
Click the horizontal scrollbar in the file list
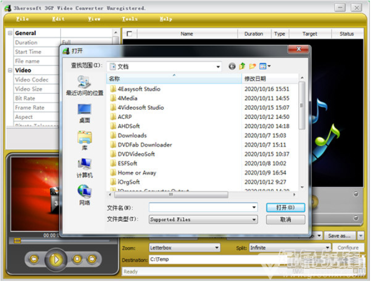[x=171, y=194]
